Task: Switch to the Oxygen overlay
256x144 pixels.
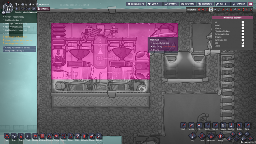Action: 199,10
